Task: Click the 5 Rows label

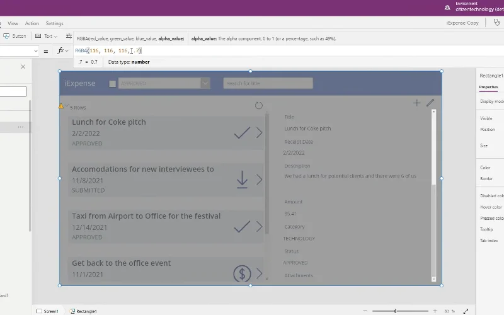Action: (77, 108)
